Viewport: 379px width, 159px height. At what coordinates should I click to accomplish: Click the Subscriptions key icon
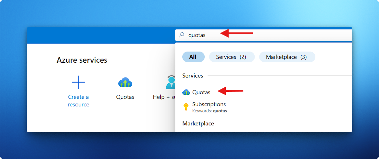[186, 107]
